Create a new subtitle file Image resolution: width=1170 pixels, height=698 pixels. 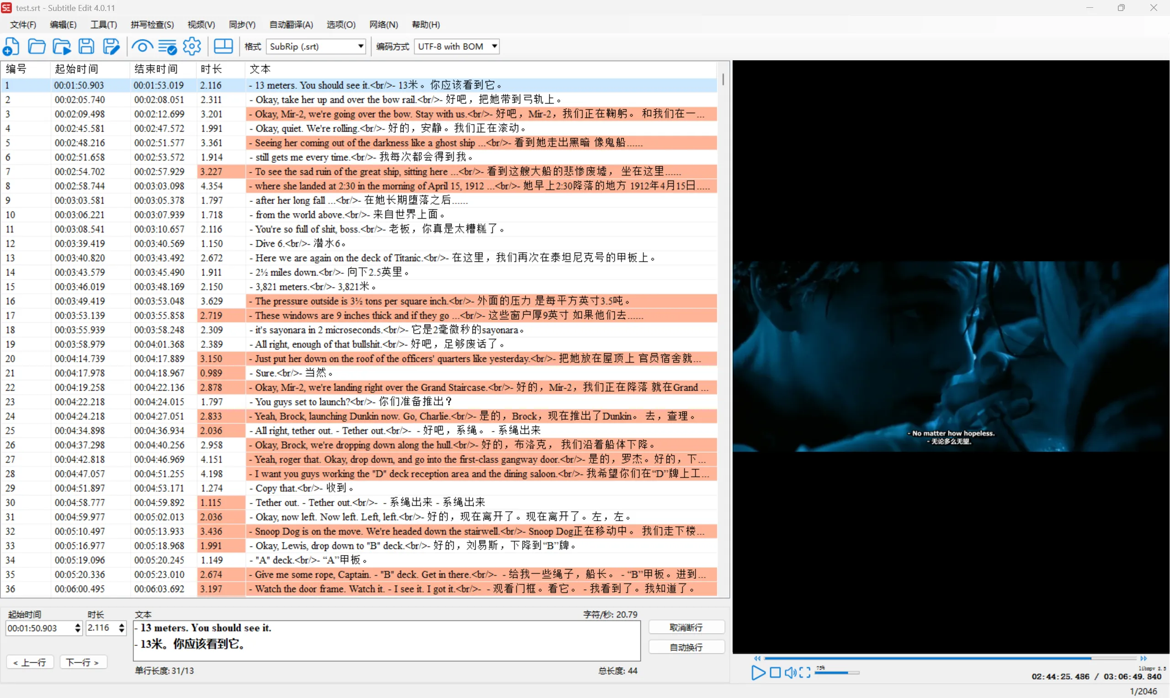pyautogui.click(x=11, y=46)
